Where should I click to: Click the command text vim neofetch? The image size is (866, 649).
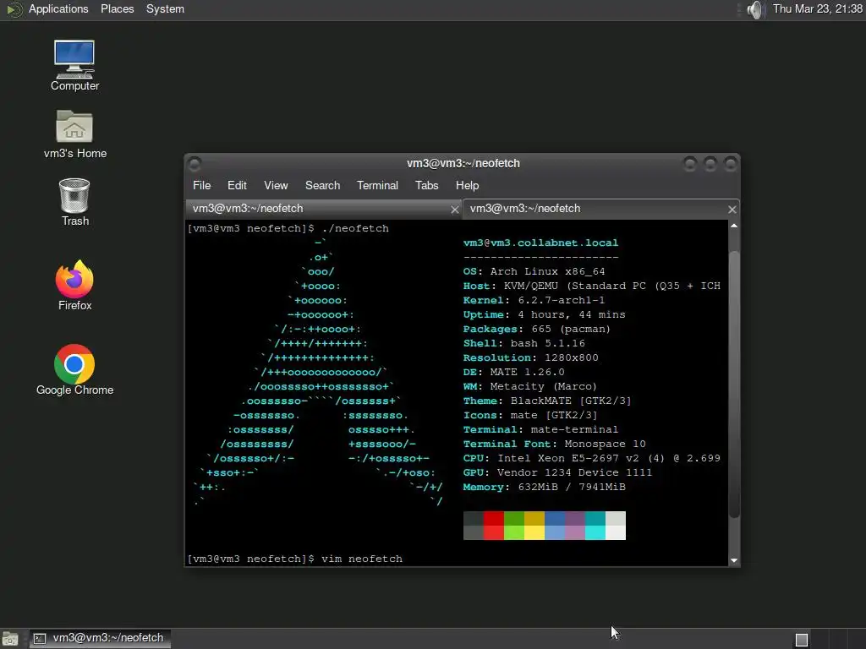tap(362, 559)
